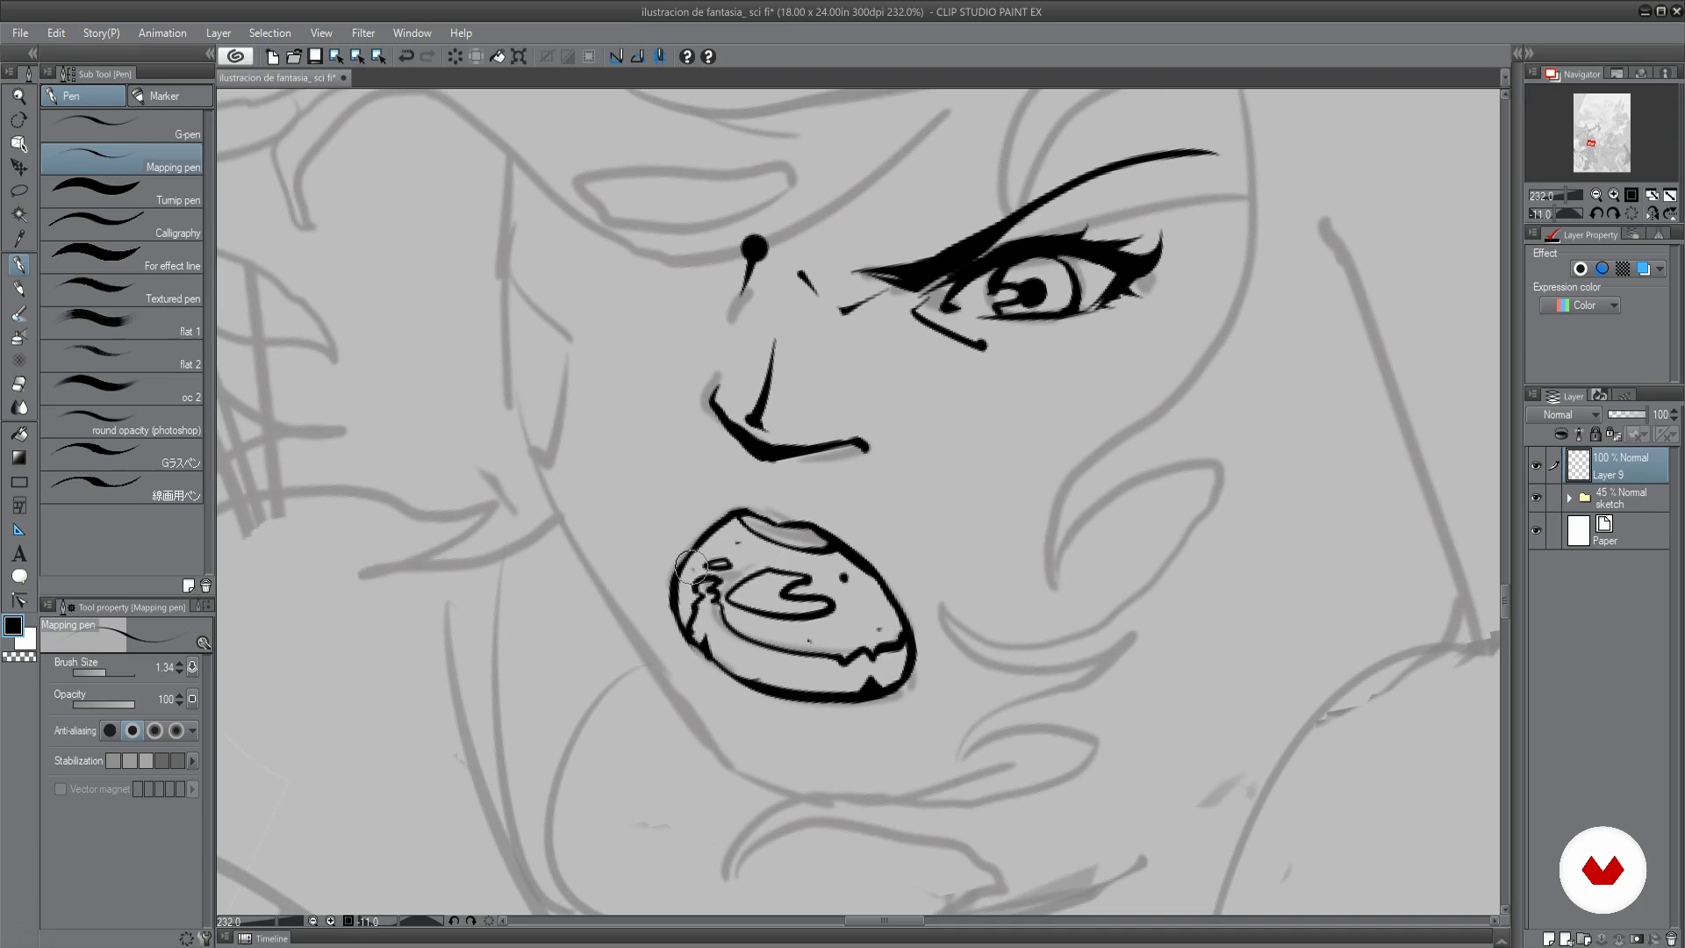Click the Undo arrow in toolbar

tap(405, 56)
